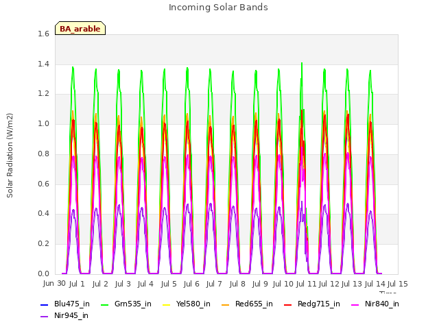
Task: Click the Solar Radiation (W/m2) axis label
Action: coord(10,156)
